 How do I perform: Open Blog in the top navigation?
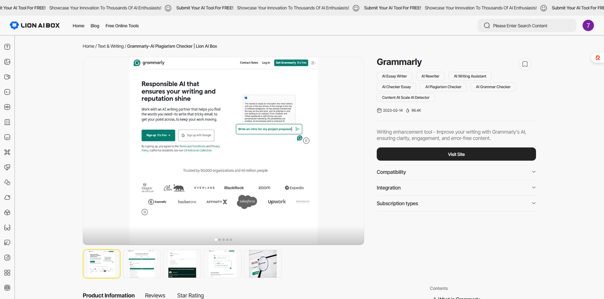coord(95,26)
